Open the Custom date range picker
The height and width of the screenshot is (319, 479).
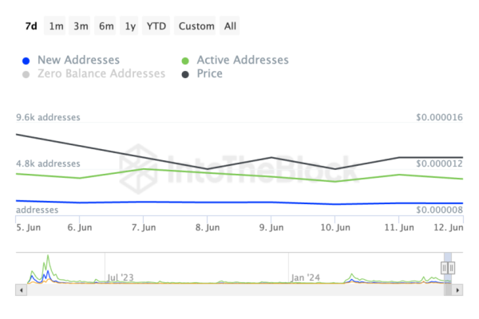[196, 26]
